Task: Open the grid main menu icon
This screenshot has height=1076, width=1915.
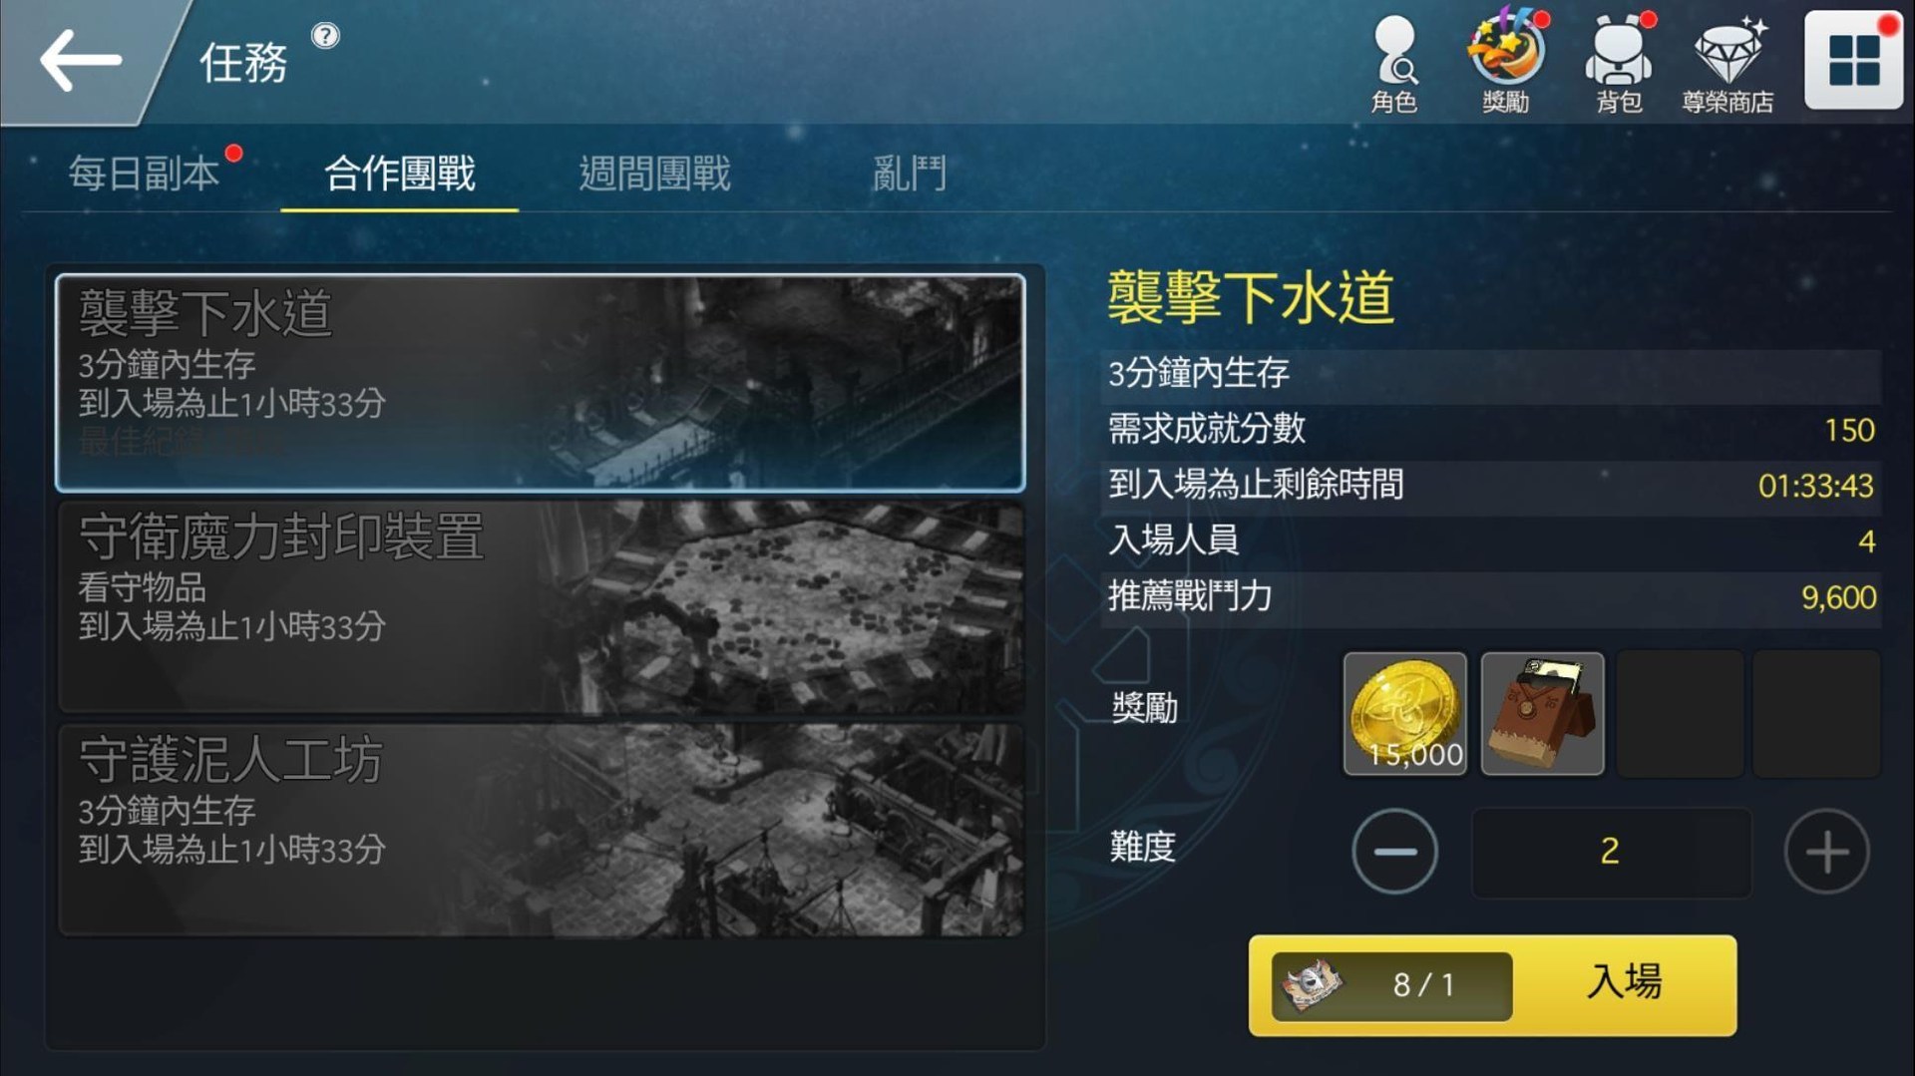Action: point(1854,61)
